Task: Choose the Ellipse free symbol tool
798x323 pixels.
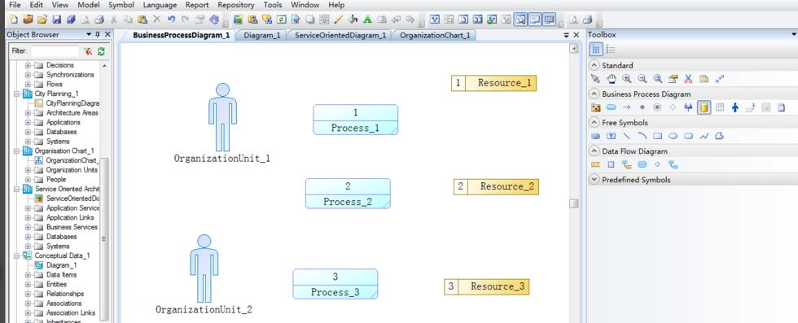Action: [673, 137]
